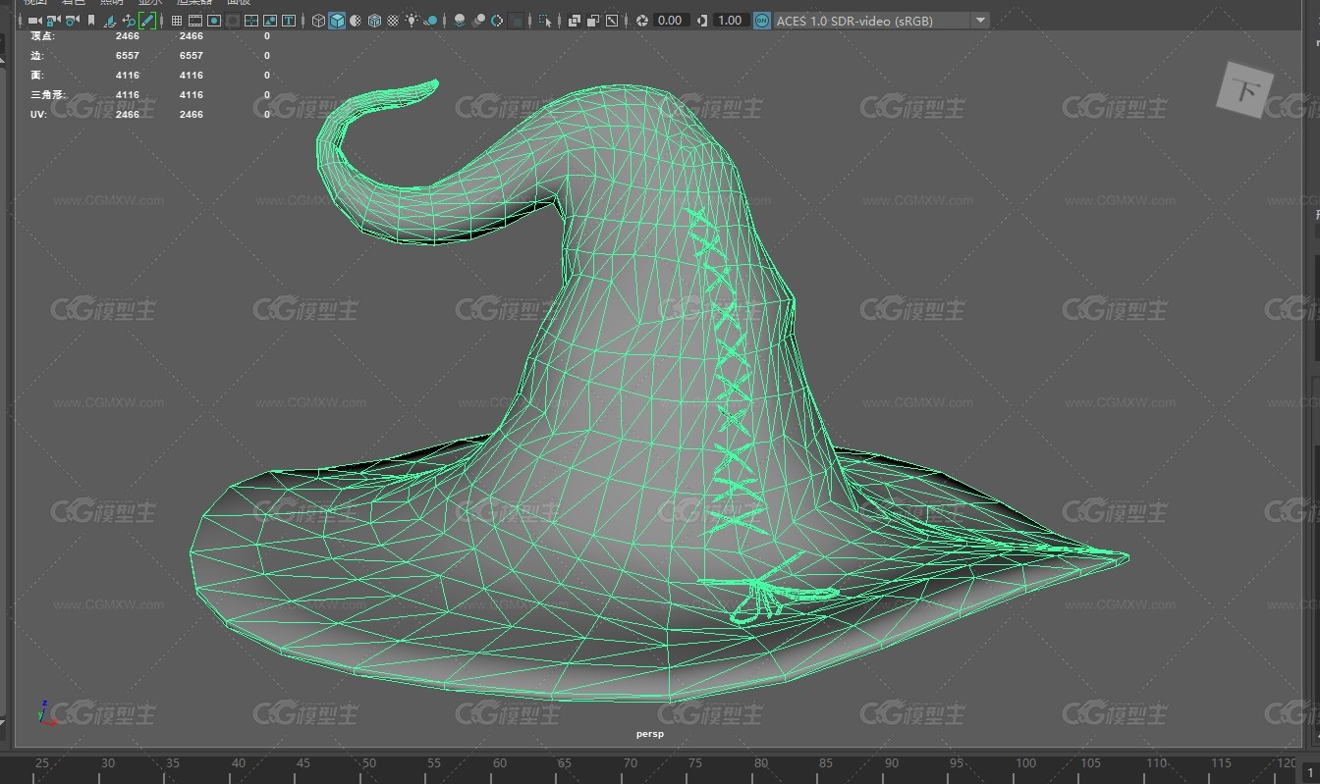Screen dimensions: 1320x784
Task: Click frame 100 on the time slider
Action: (x=1025, y=762)
